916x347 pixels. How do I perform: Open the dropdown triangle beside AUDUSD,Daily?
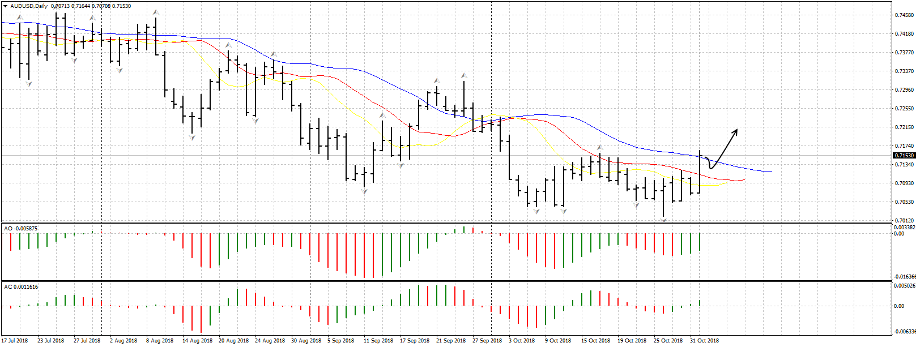5,6
